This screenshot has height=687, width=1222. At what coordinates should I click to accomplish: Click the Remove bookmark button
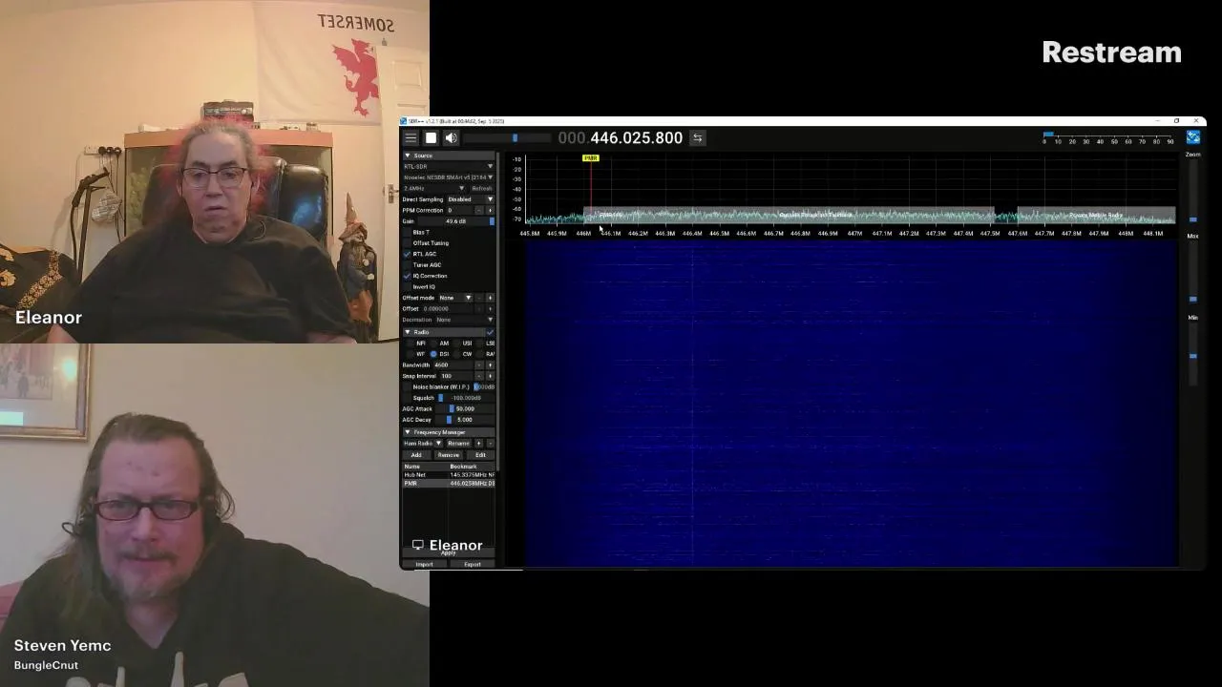tap(449, 455)
